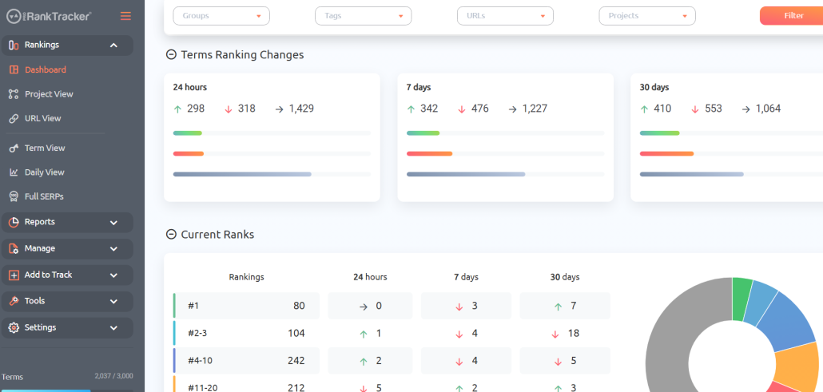
Task: Go to URL View
Action: click(43, 119)
